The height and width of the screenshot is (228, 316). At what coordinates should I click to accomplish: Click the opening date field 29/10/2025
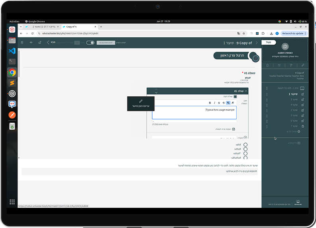[x=106, y=43]
